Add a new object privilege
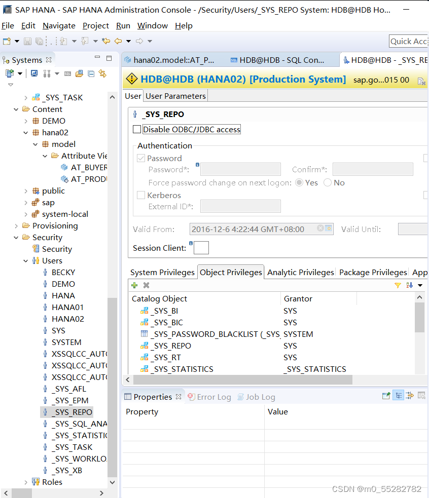 (x=134, y=285)
